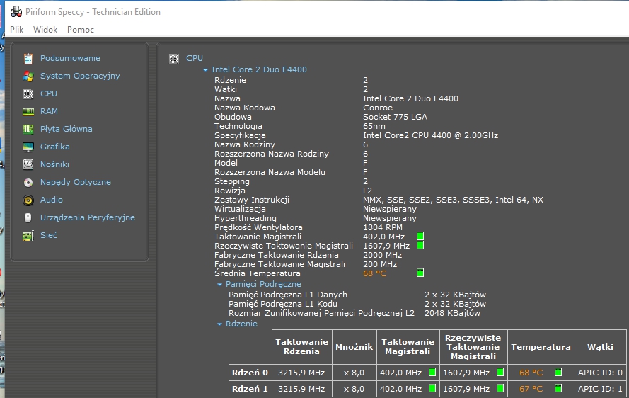Click the 'MMX, SSE, SSE2, SSE3, SSSE3, Intel 64, NX' value
The width and height of the screenshot is (629, 398).
[x=454, y=200]
